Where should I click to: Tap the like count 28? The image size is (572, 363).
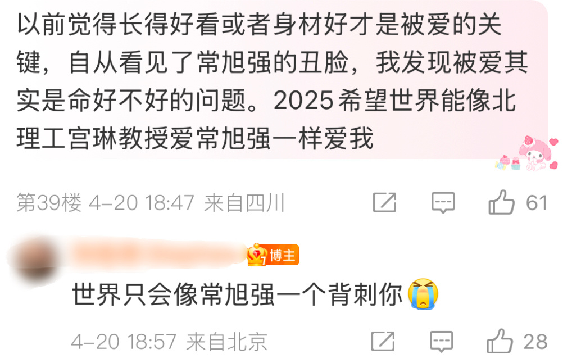pyautogui.click(x=535, y=342)
